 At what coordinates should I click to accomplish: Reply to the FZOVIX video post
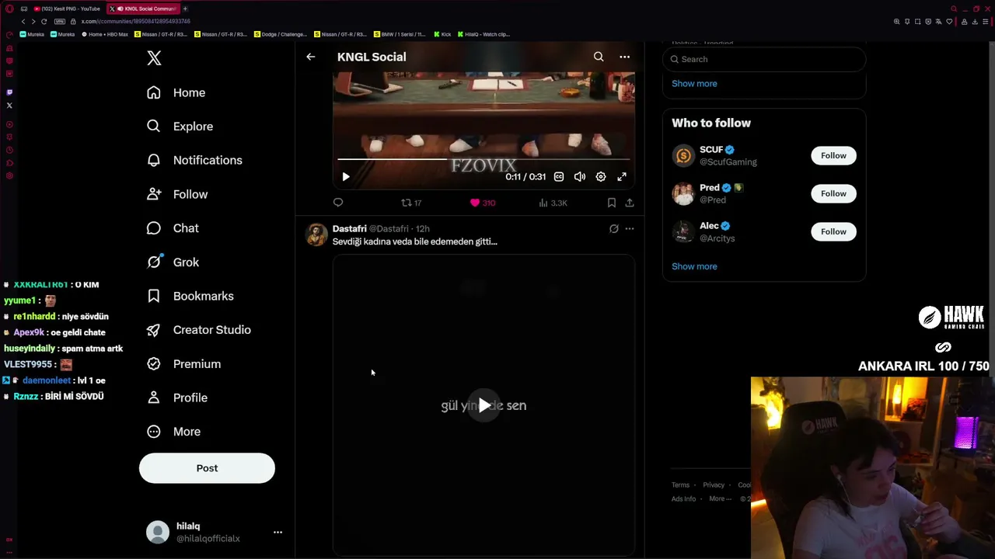tap(338, 203)
